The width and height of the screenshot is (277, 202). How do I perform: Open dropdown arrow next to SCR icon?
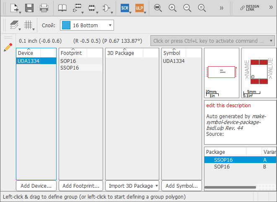(130, 13)
